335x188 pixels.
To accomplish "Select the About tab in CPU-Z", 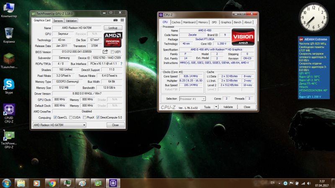I will pyautogui.click(x=248, y=22).
